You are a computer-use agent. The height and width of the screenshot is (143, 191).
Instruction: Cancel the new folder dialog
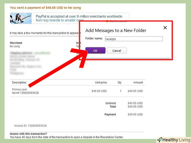click(x=117, y=51)
